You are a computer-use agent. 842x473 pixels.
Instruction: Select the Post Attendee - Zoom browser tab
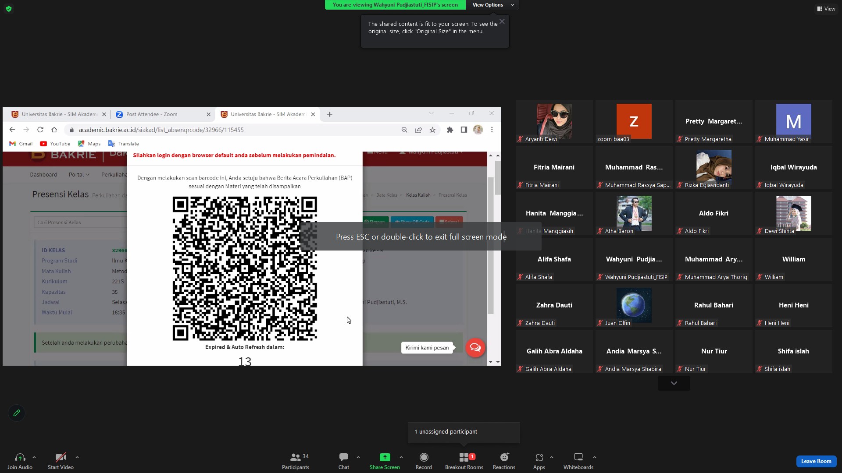(163, 114)
